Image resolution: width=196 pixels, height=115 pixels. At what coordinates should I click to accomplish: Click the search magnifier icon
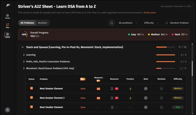pos(112,23)
